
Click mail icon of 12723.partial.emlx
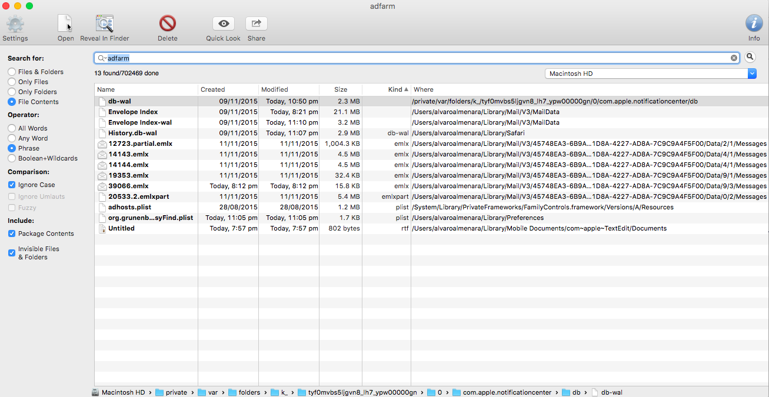[x=102, y=144]
